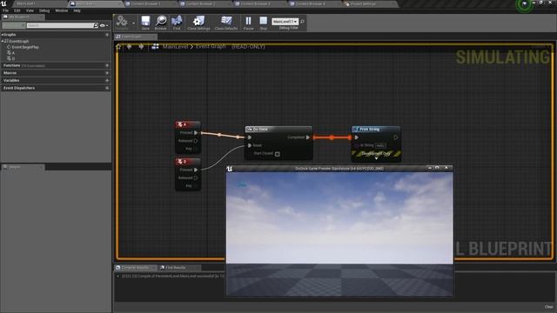Image resolution: width=557 pixels, height=313 pixels.
Task: Collapse the Graphs section
Action: 3,35
